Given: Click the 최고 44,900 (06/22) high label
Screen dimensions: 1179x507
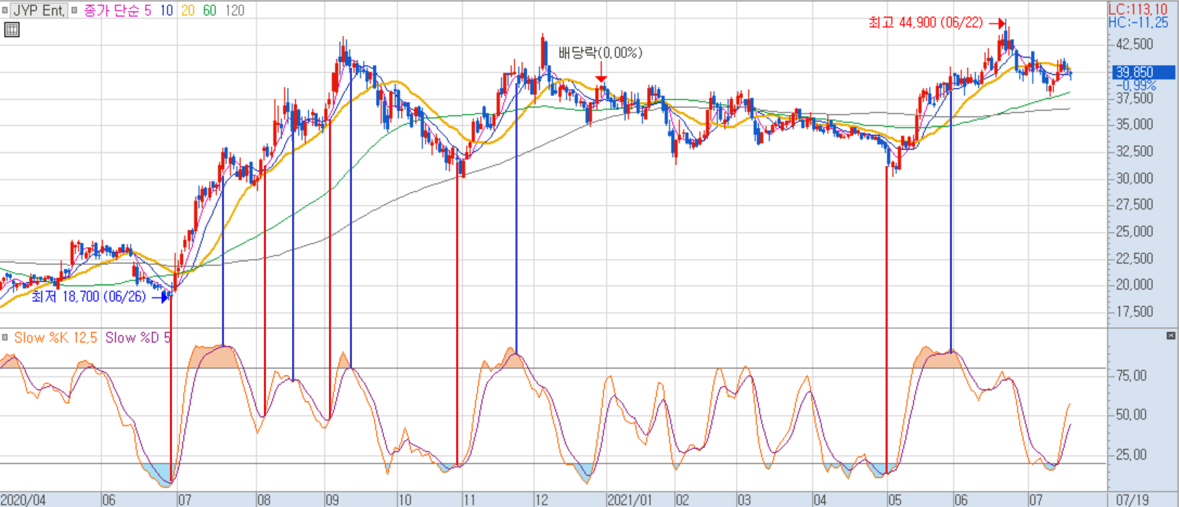Looking at the screenshot, I should 926,23.
